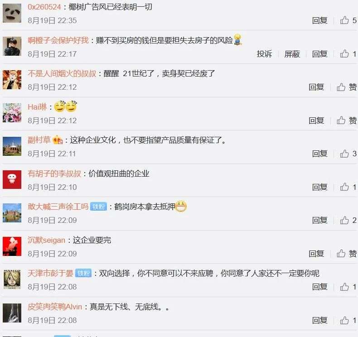
Task: Reply to 天津市彭于晏's comment
Action: click(319, 287)
